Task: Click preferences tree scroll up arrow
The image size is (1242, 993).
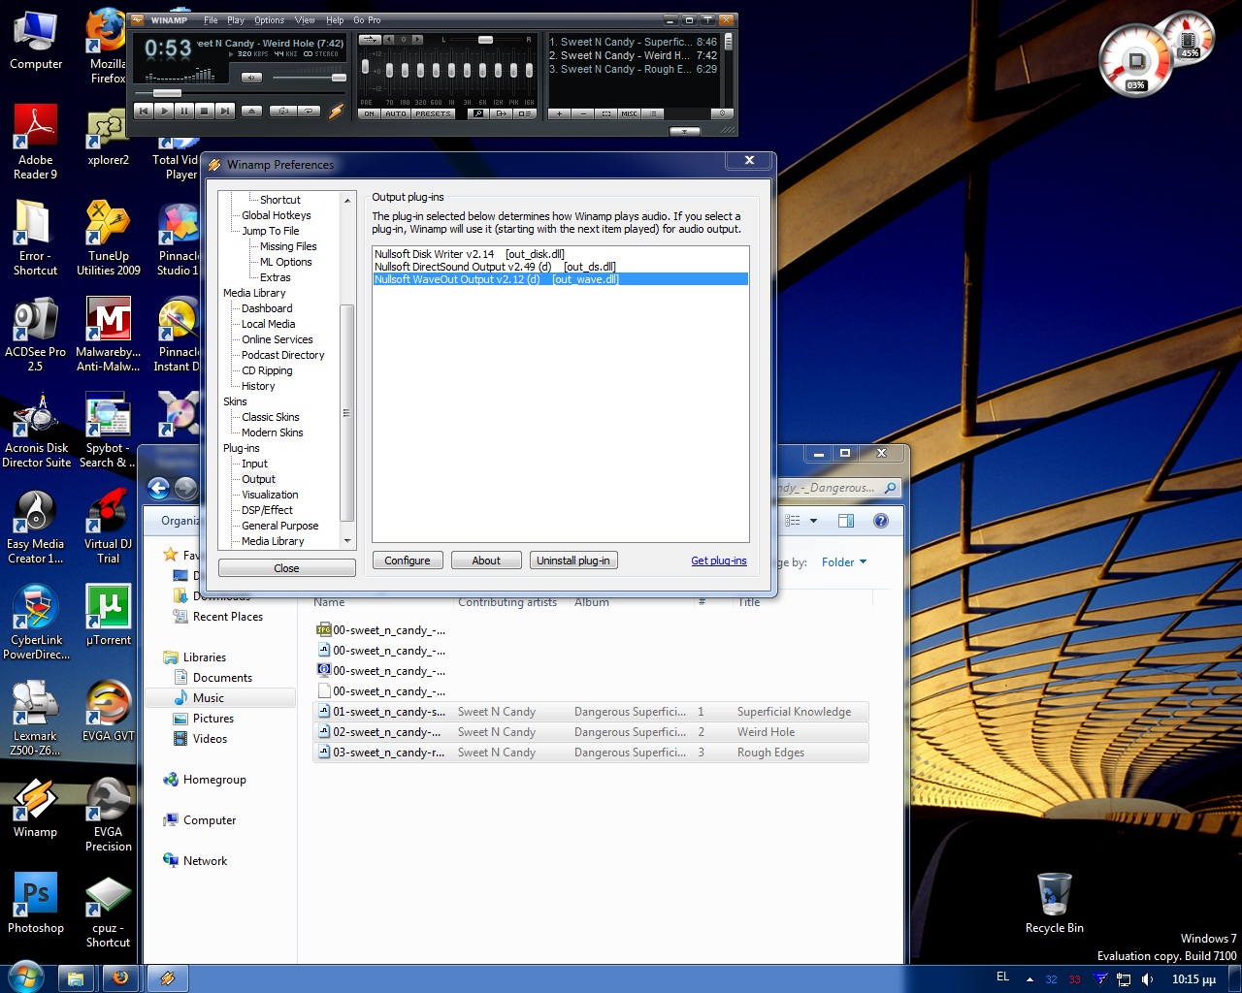Action: (x=347, y=200)
